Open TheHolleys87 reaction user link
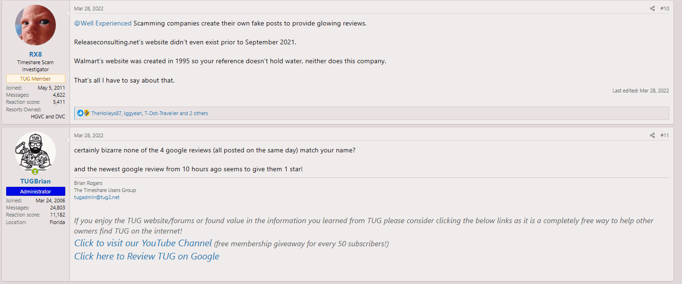 coord(106,113)
